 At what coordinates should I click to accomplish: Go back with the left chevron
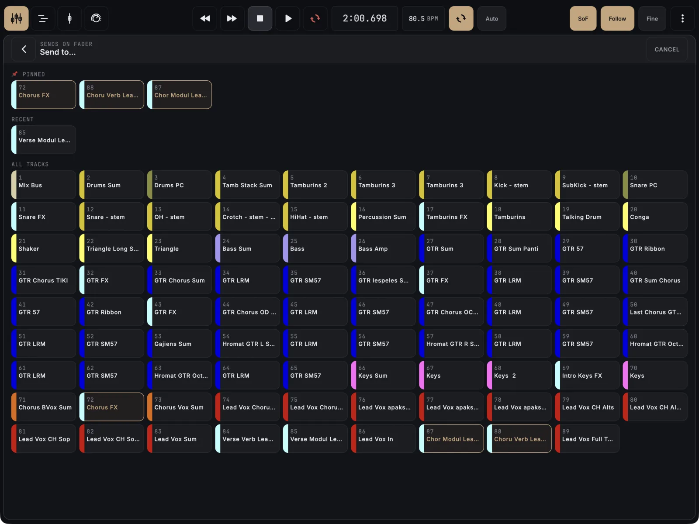click(24, 49)
